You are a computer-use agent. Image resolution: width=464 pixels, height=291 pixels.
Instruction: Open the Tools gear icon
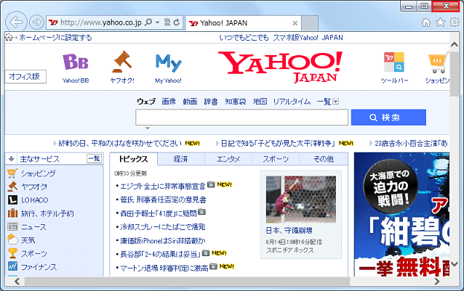tap(455, 22)
